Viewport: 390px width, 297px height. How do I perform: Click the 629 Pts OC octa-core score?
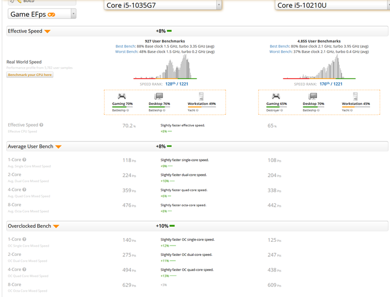coord(129,285)
